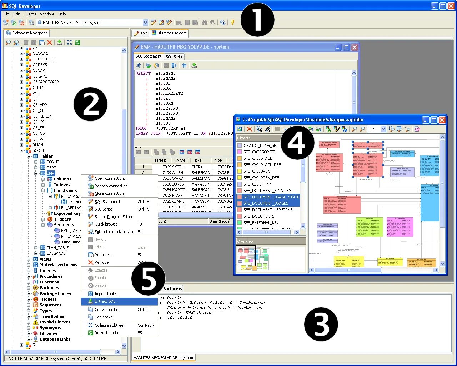Click the zoom in magnifier in sfsrepos toolbar

pyautogui.click(x=355, y=129)
